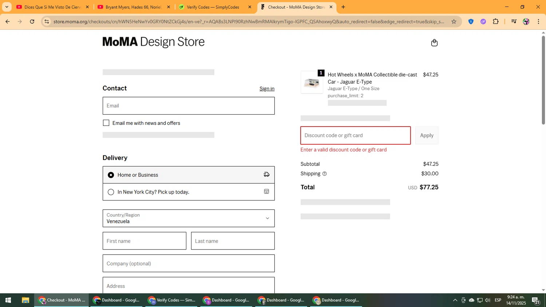This screenshot has height=307, width=546.
Task: Click the Sign in link
Action: 267,89
